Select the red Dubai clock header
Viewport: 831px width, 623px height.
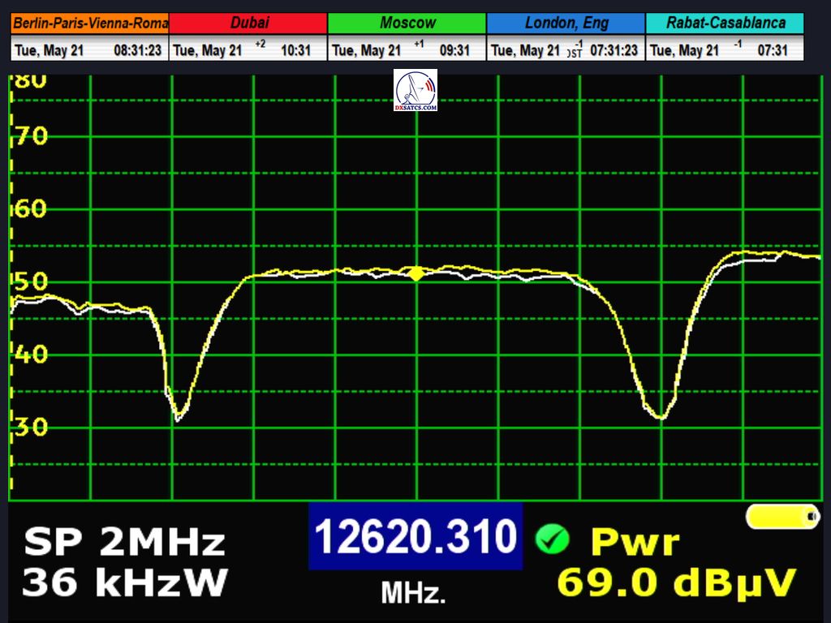click(249, 23)
